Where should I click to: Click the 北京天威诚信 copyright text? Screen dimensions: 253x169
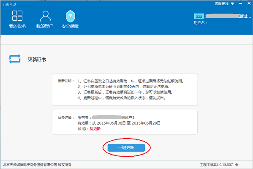tap(37, 165)
